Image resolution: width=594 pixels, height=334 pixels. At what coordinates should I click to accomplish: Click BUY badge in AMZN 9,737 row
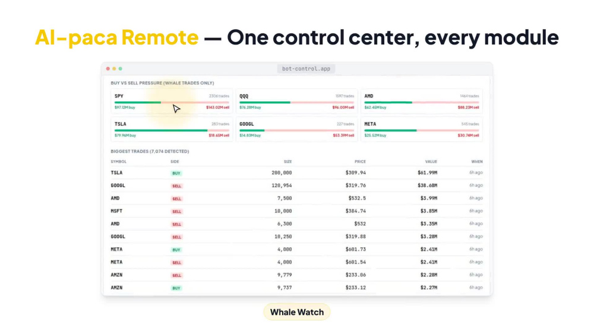point(176,288)
